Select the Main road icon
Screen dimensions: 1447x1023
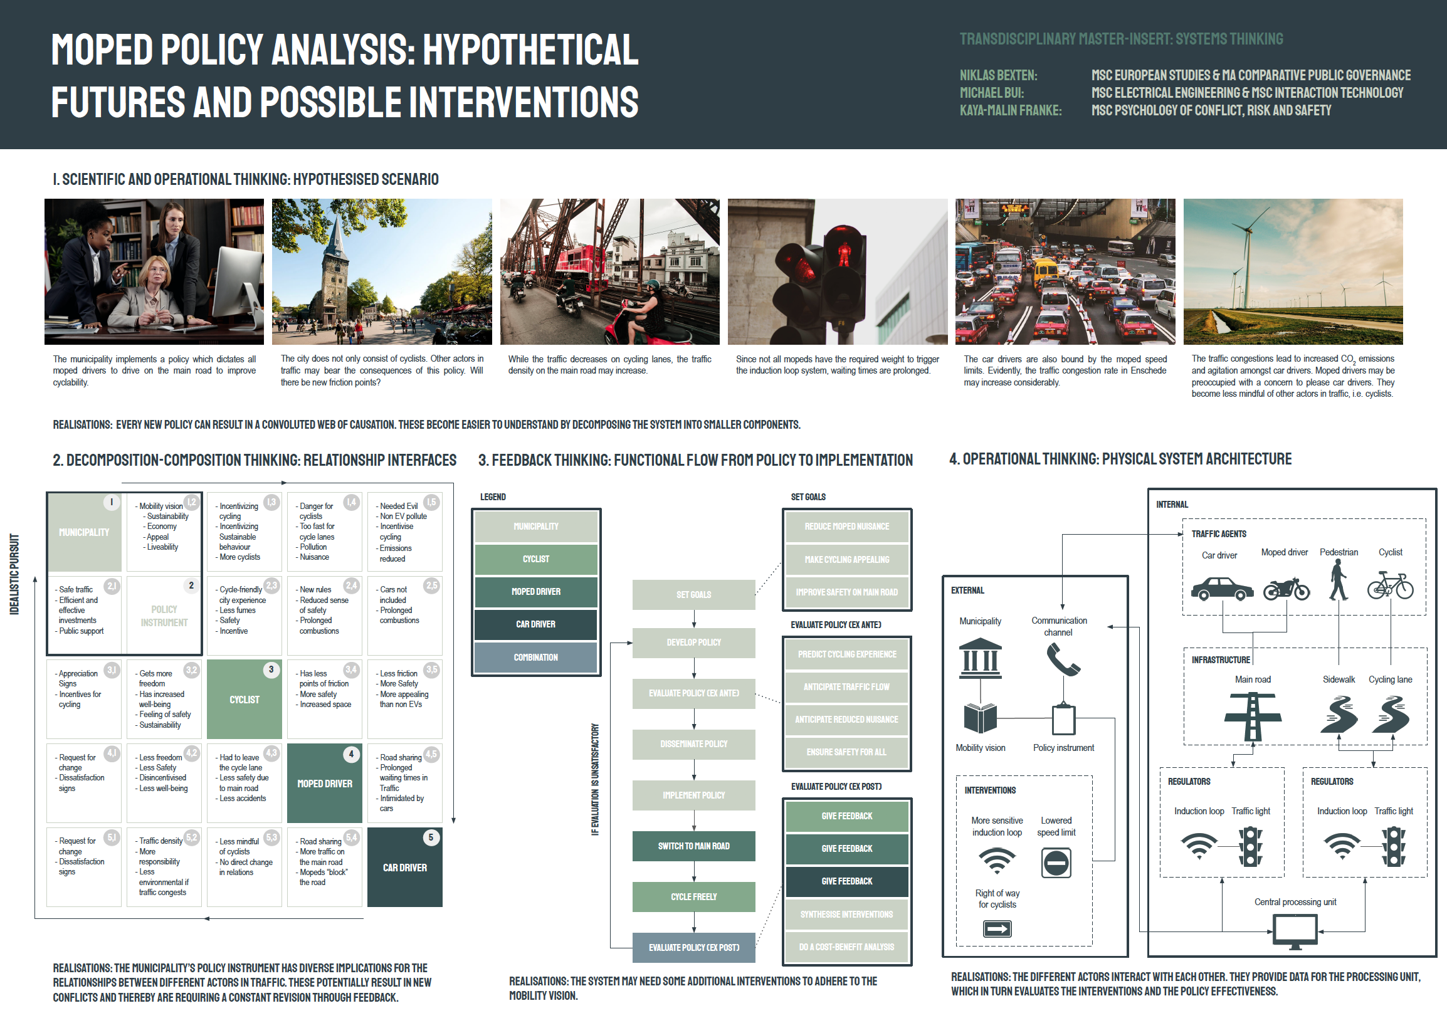pos(1253,716)
